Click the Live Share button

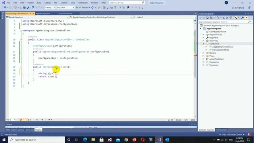tap(238, 8)
